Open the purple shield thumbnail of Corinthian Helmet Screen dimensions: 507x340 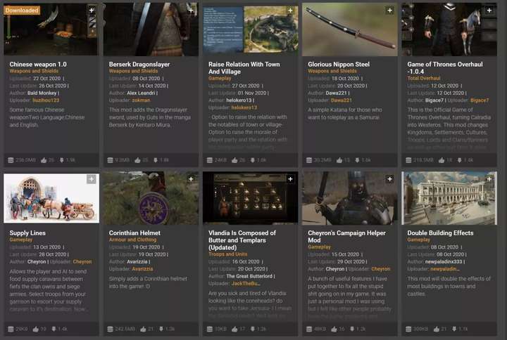151,198
